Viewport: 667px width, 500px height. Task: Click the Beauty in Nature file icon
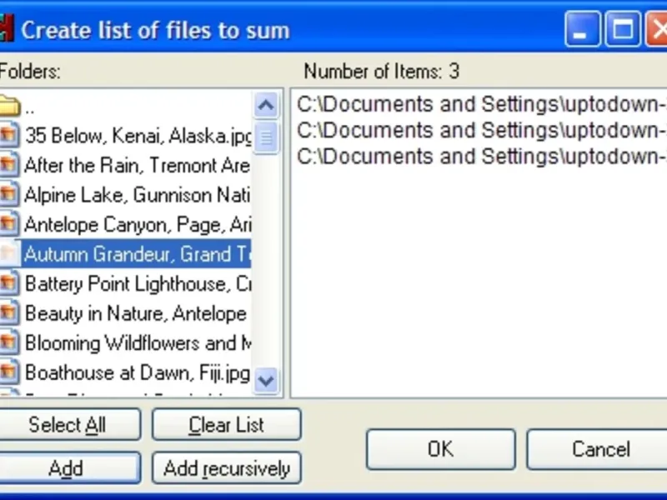pos(8,313)
